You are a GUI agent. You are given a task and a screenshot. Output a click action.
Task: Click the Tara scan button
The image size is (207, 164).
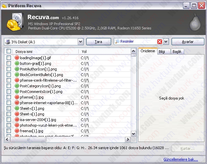99,42
